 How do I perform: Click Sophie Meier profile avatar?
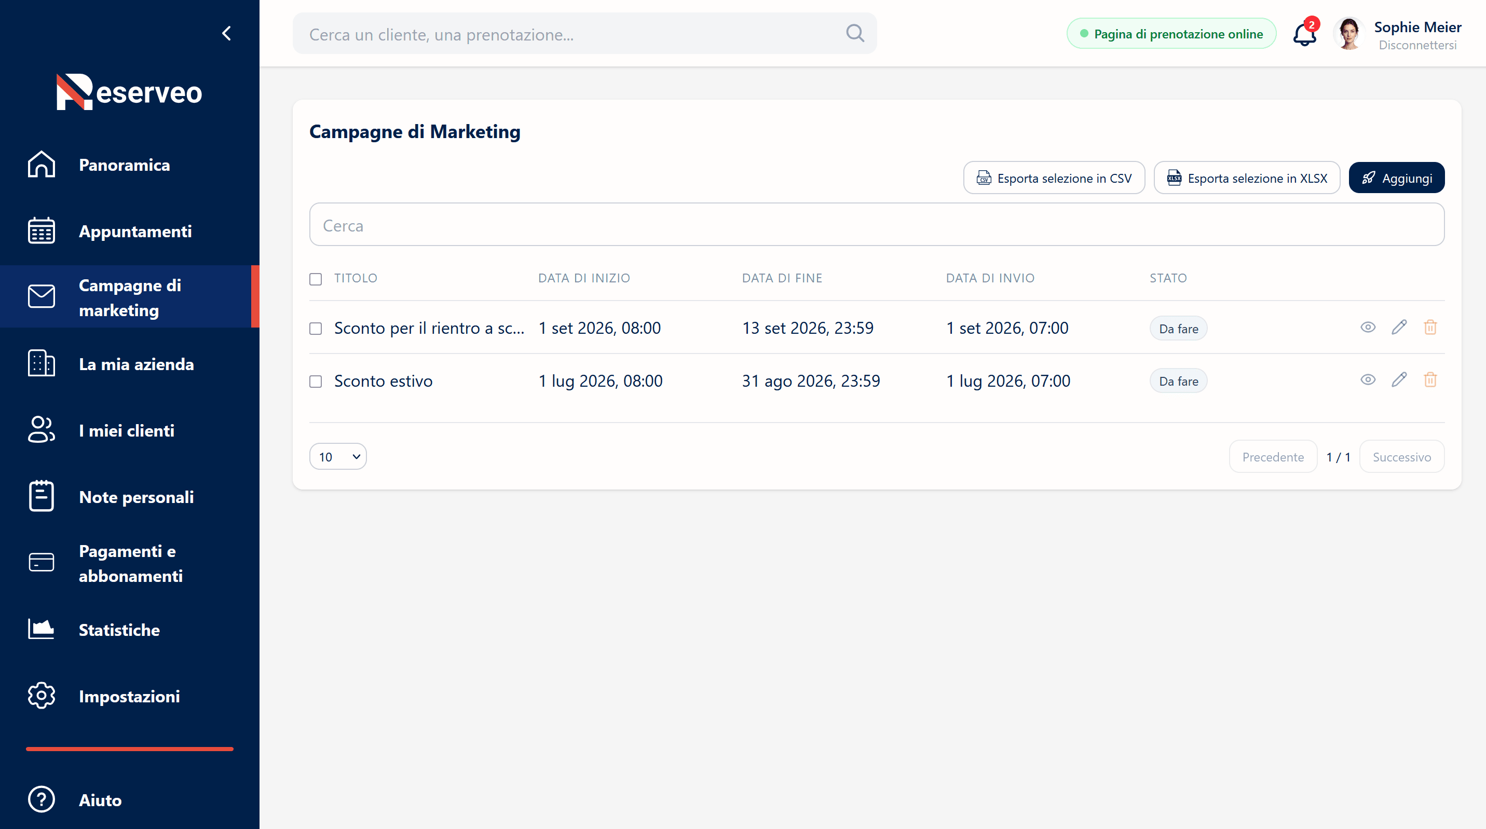(1348, 34)
